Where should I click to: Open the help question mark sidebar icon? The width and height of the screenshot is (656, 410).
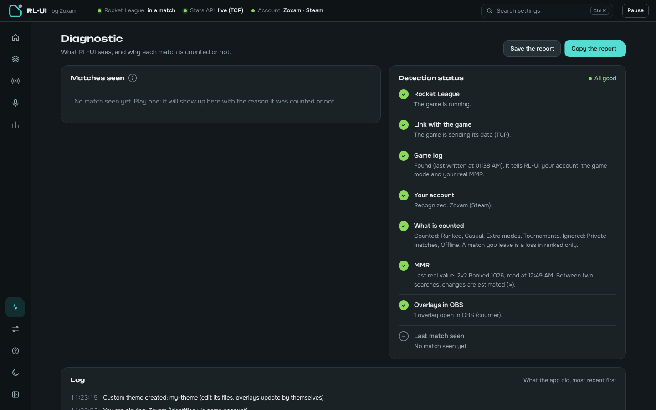[15, 351]
